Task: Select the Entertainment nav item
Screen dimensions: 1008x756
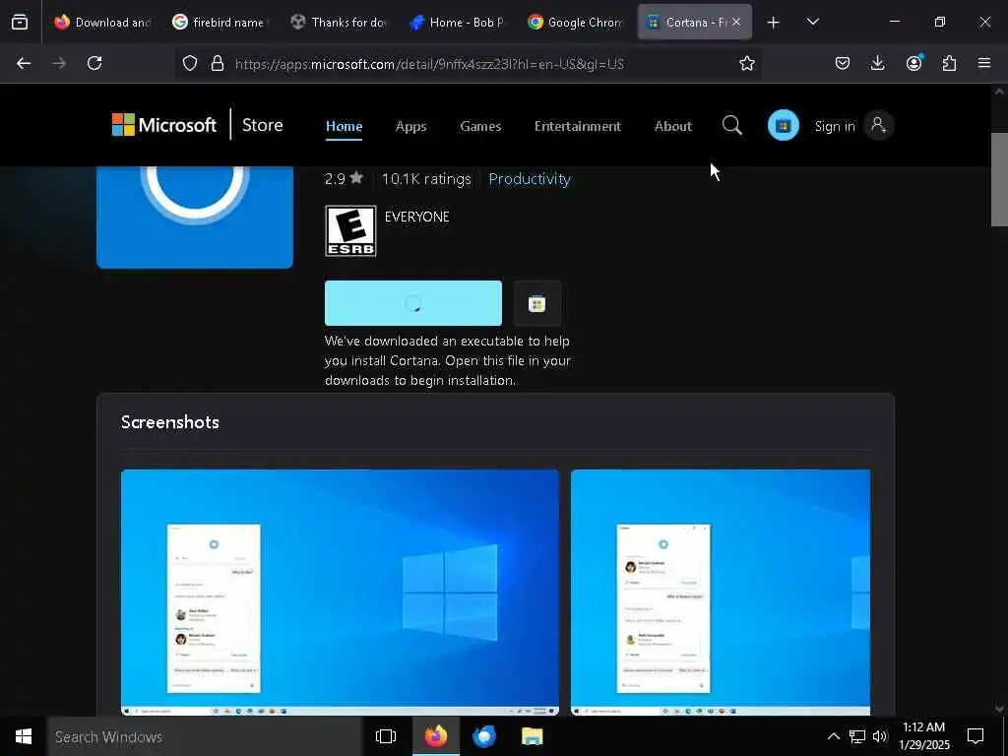Action: 577,126
